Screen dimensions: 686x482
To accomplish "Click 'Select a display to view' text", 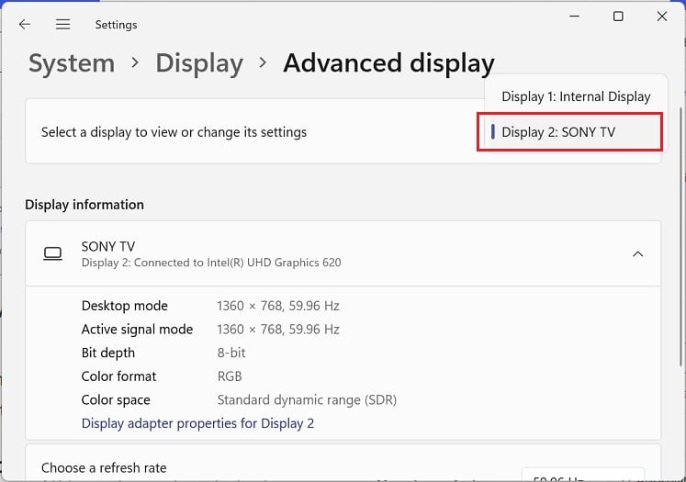I will tap(174, 132).
